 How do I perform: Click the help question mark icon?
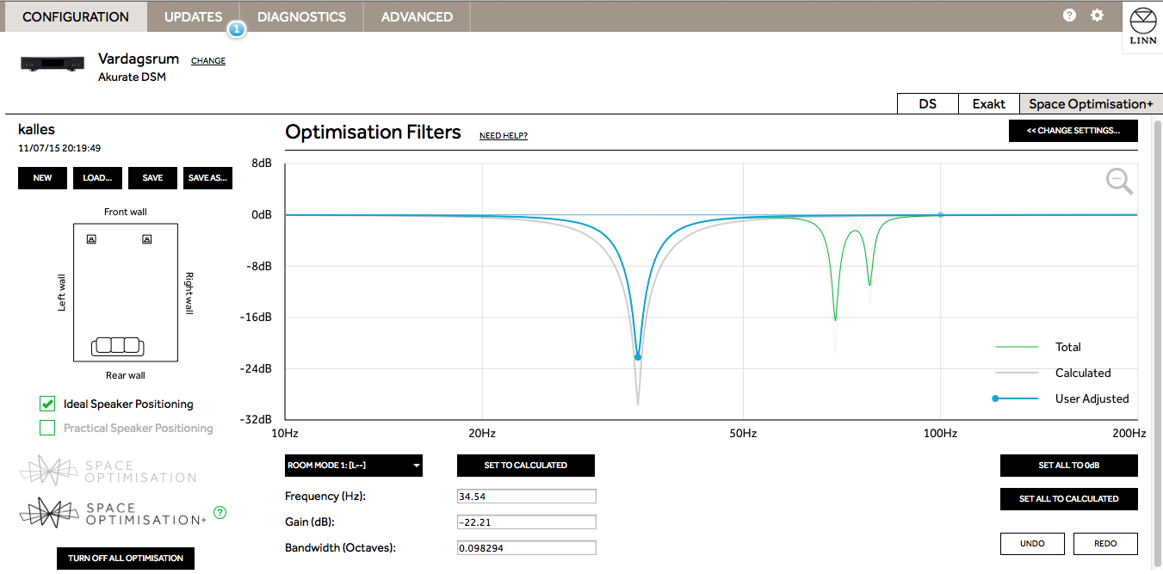click(x=1069, y=15)
